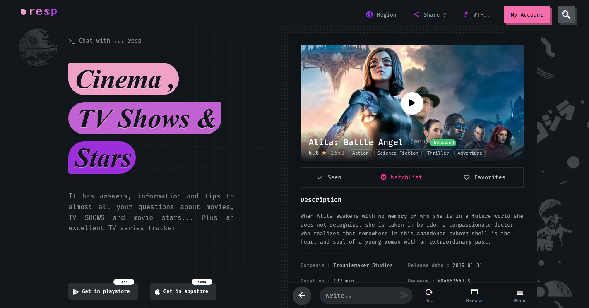
Task: Click the Soon badge above appstore
Action: (x=202, y=282)
